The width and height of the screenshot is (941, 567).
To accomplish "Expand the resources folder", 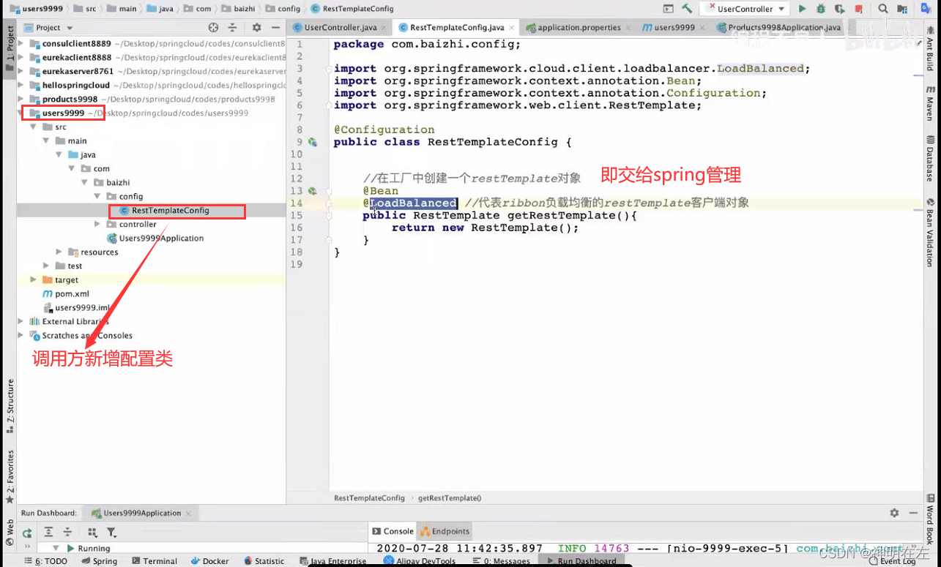I will click(x=59, y=252).
